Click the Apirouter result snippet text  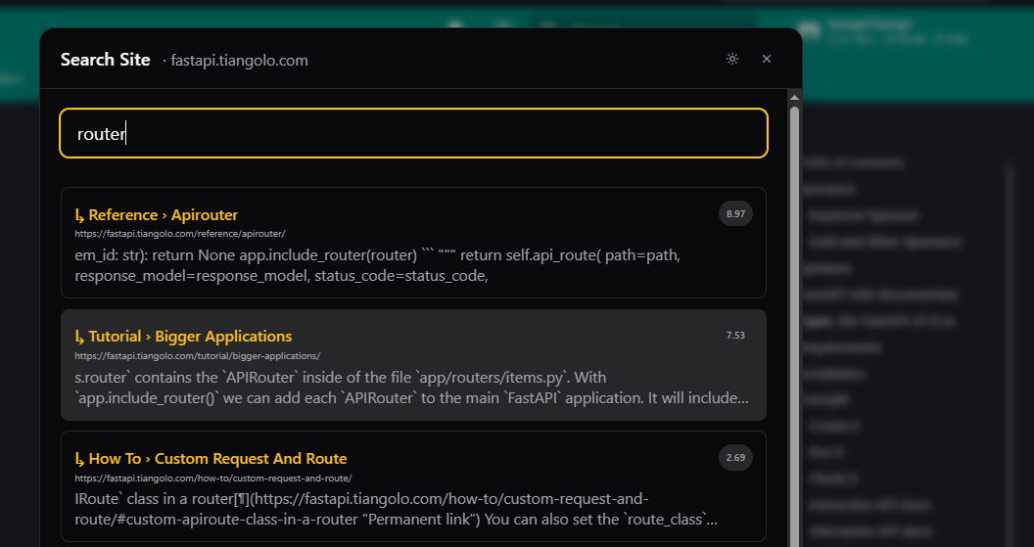377,265
